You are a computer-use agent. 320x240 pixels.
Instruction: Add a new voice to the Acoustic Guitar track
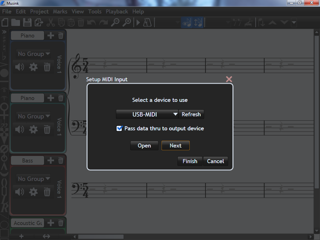50,223
